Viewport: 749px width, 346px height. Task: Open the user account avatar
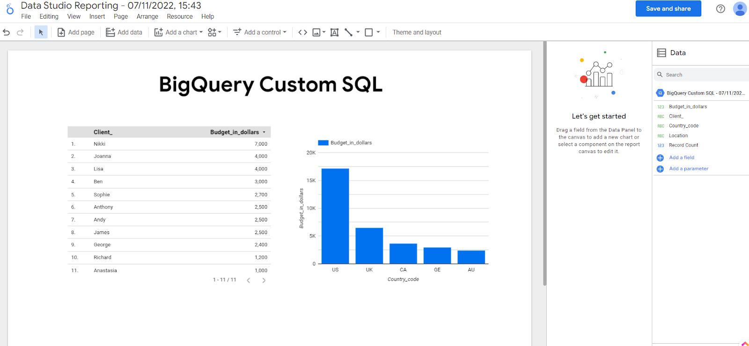coord(740,9)
